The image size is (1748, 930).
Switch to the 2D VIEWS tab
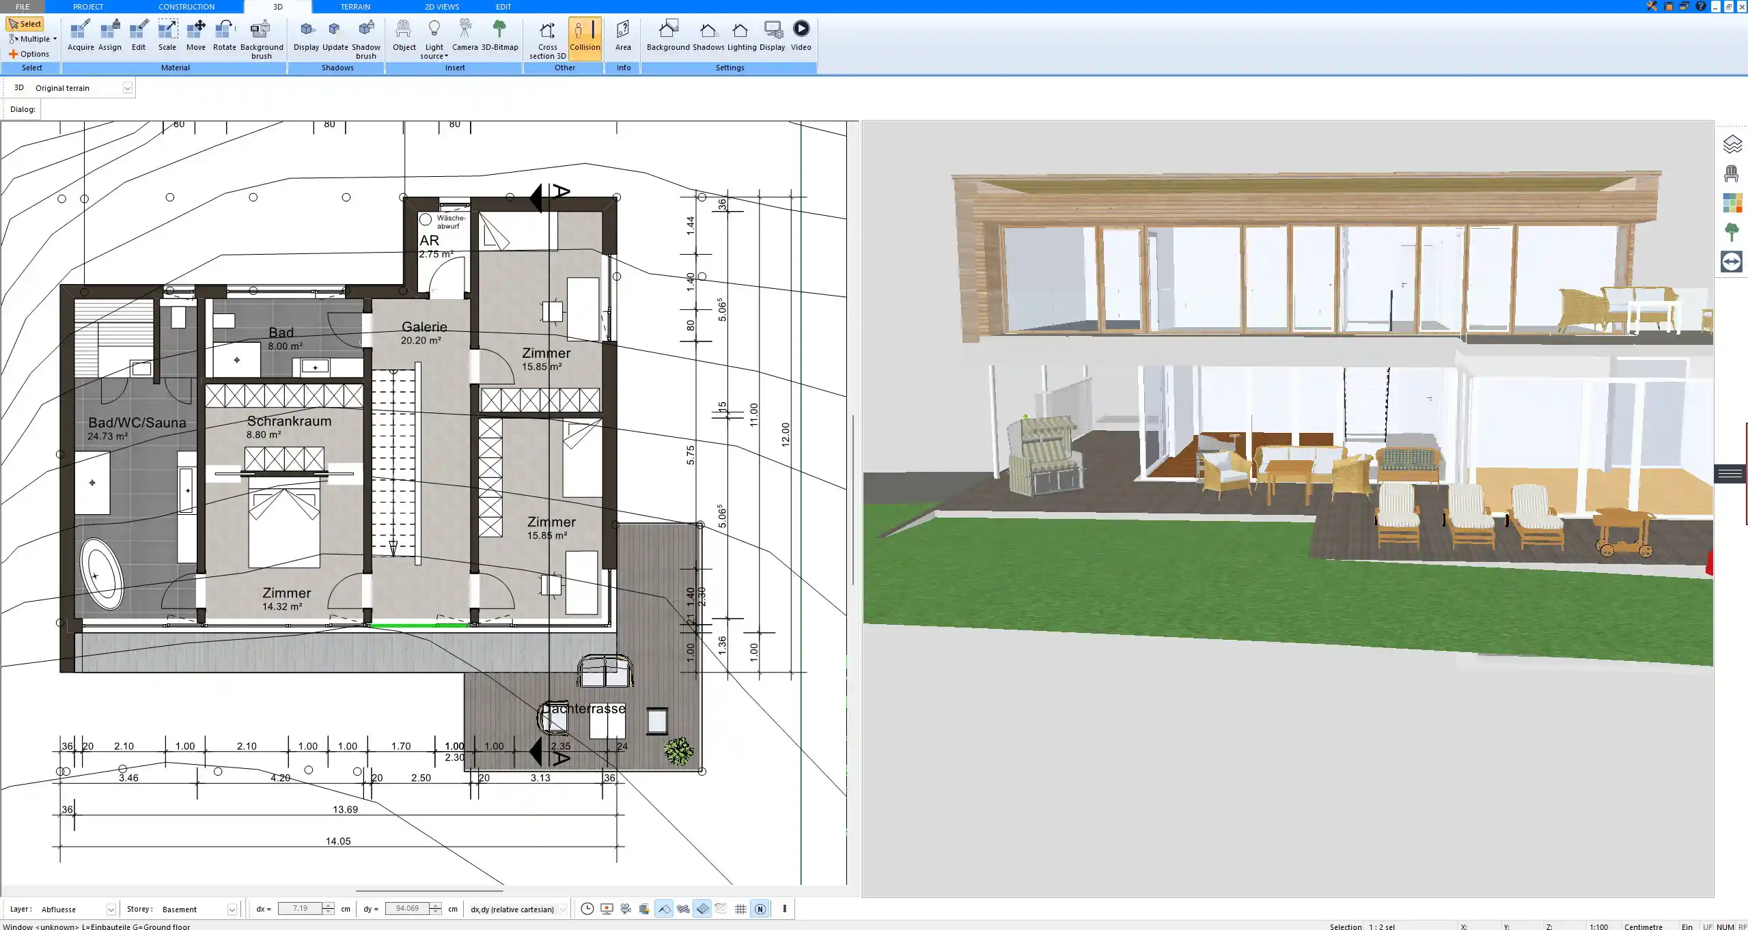[x=441, y=6]
